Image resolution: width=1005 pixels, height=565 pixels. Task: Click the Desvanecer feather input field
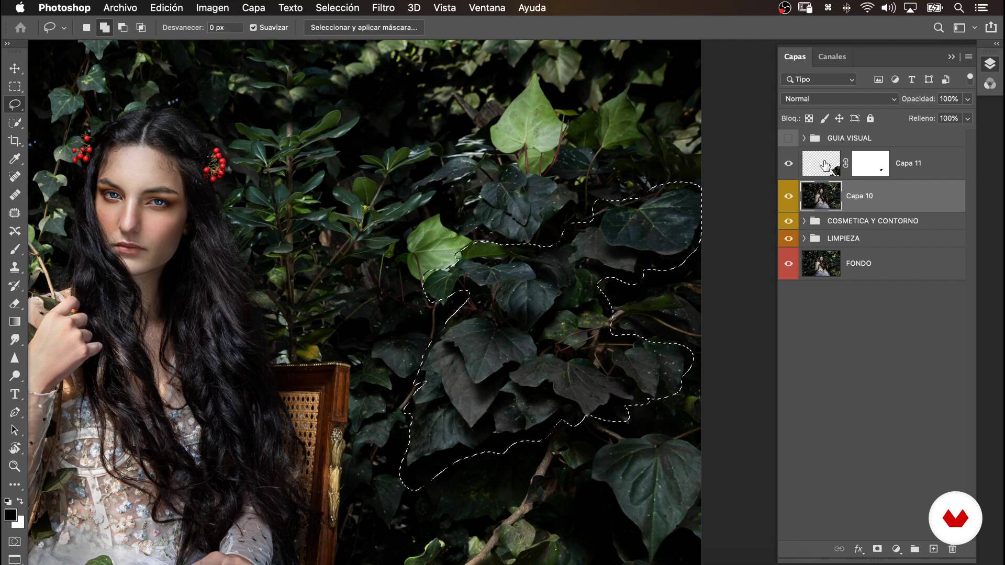pos(225,28)
